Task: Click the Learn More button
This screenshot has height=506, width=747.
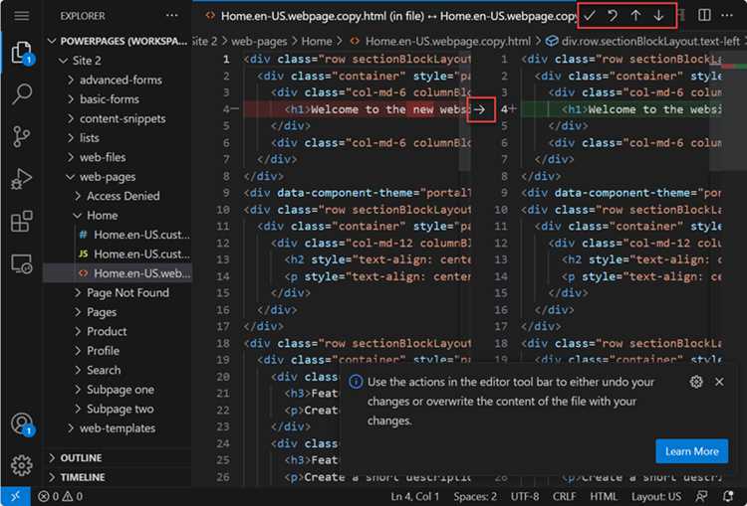Action: [x=692, y=451]
